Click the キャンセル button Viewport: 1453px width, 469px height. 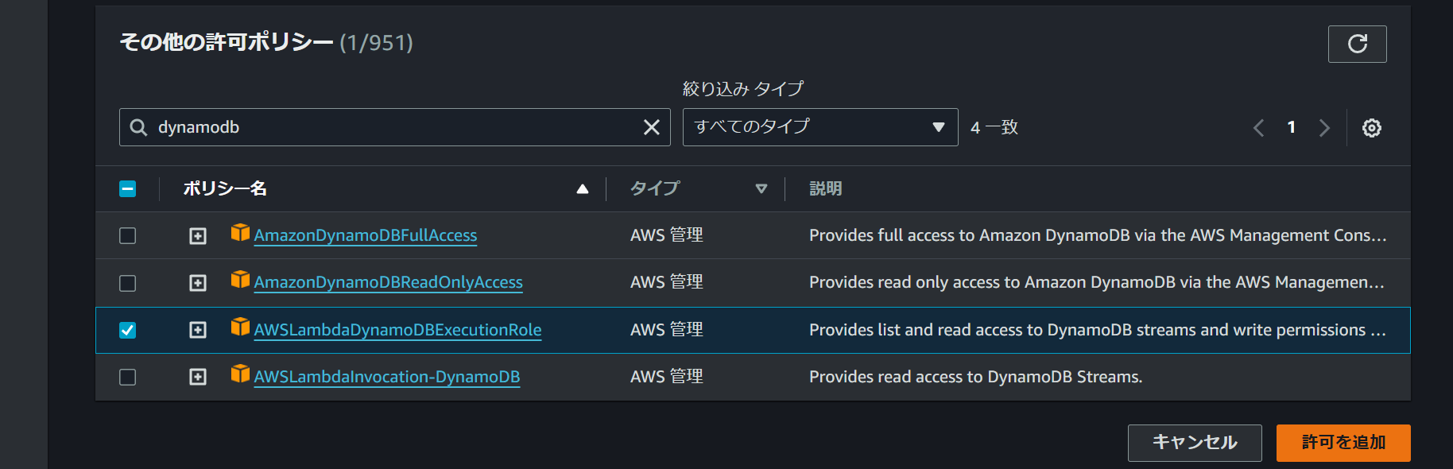point(1194,443)
